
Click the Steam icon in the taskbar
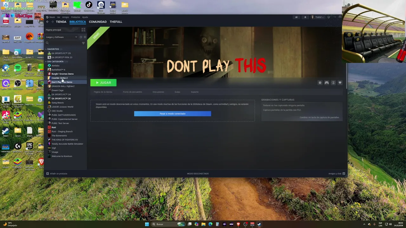pyautogui.click(x=259, y=224)
